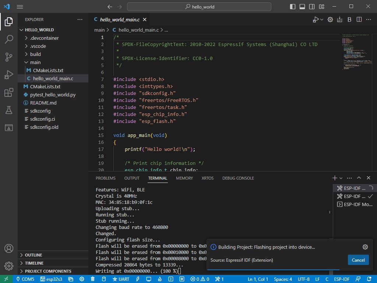377x283 pixels.
Task: Click the flame build-flash-monitor icon
Action: (160, 279)
